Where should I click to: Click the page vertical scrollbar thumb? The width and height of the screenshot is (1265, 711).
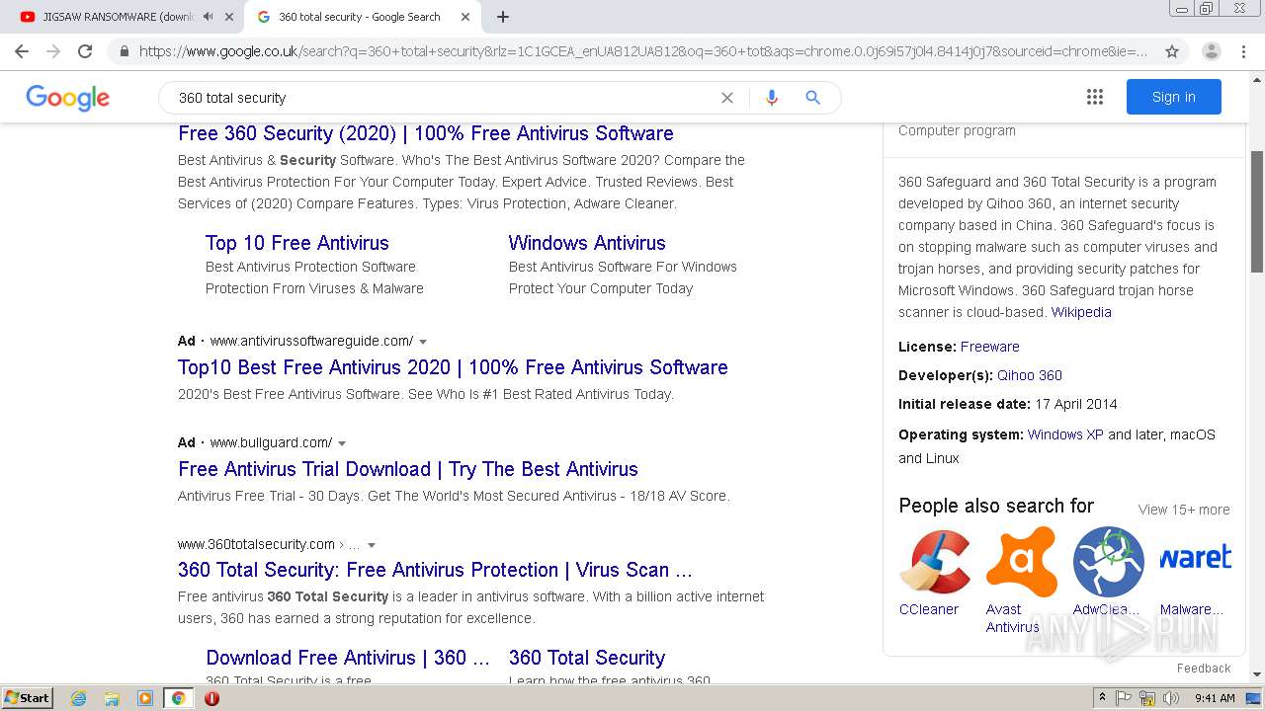pos(1257,211)
